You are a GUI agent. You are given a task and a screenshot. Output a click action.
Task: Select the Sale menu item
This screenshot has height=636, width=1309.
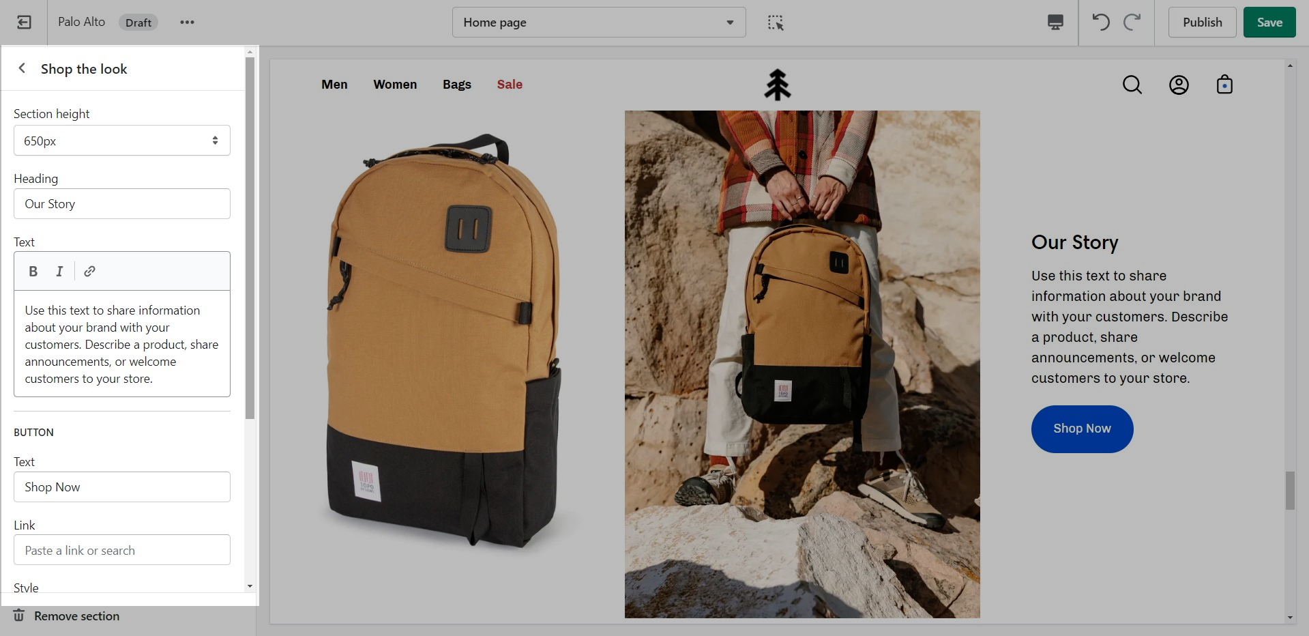point(510,85)
